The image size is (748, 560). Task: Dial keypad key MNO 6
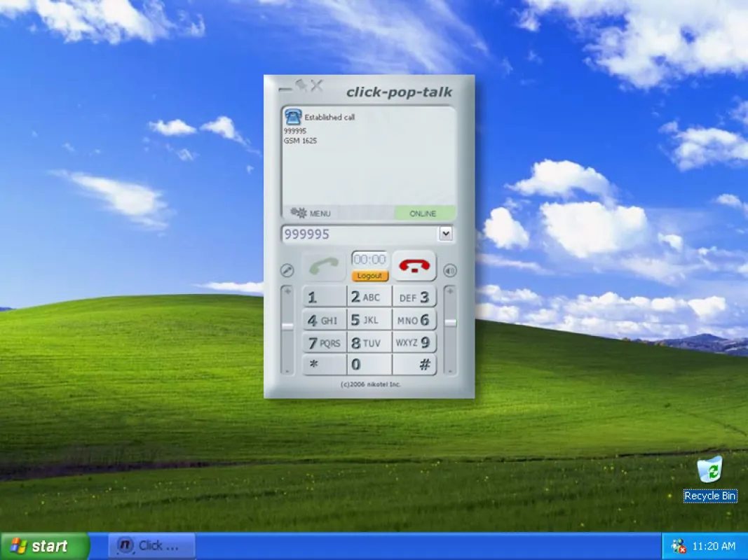[414, 320]
